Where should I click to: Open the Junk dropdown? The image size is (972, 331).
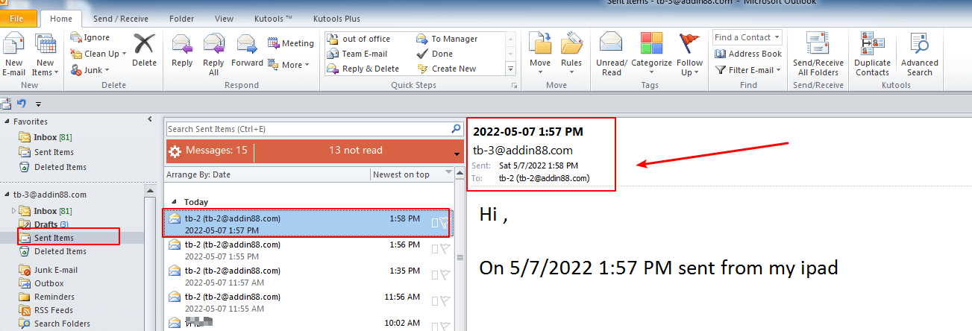point(91,70)
